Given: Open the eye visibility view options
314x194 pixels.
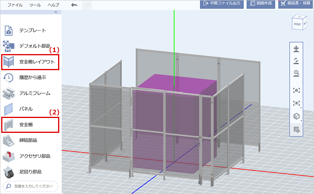Looking at the screenshot, I should point(296,103).
